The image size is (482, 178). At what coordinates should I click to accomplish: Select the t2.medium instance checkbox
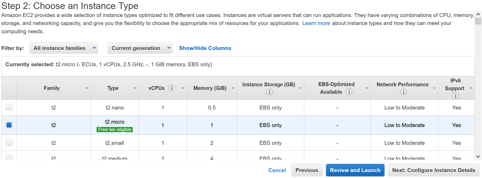(9, 157)
